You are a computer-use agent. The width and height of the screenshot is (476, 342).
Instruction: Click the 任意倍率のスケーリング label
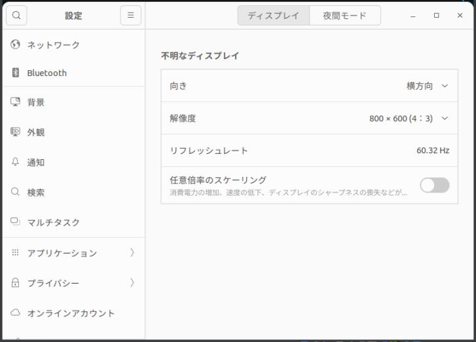coord(218,180)
